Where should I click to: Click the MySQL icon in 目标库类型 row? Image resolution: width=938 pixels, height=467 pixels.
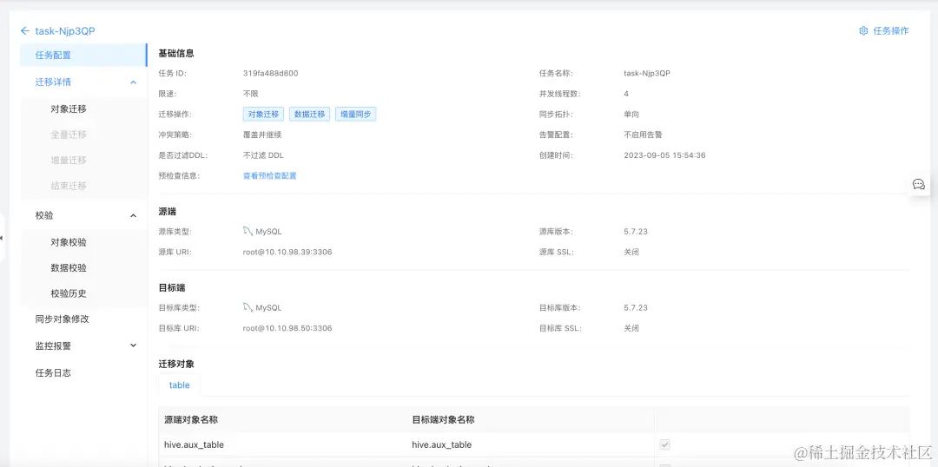coord(248,308)
